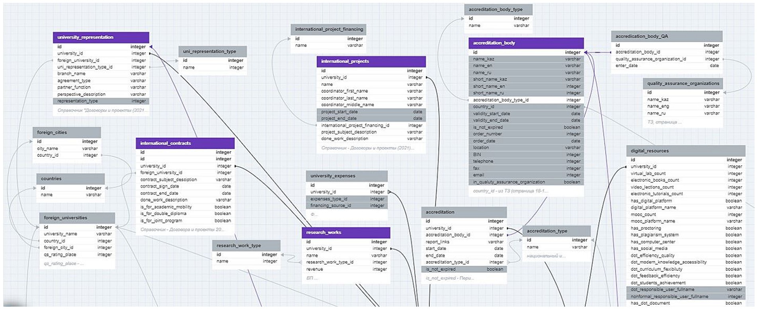
Task: Select the coordinator_middle_name field row
Action: click(371, 105)
